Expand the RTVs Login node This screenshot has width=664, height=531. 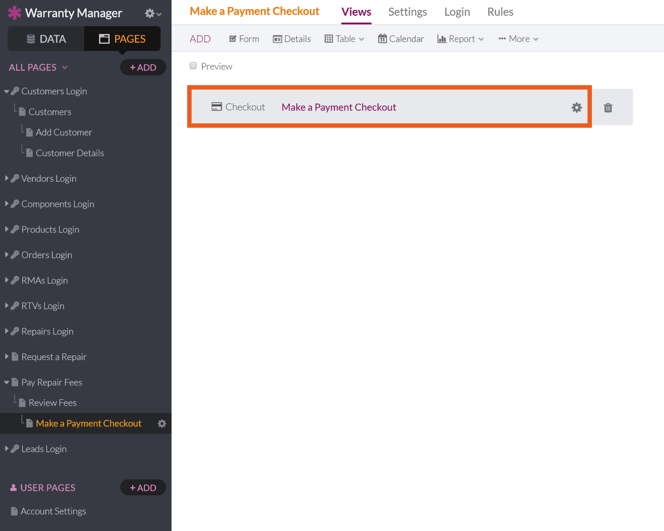click(7, 306)
